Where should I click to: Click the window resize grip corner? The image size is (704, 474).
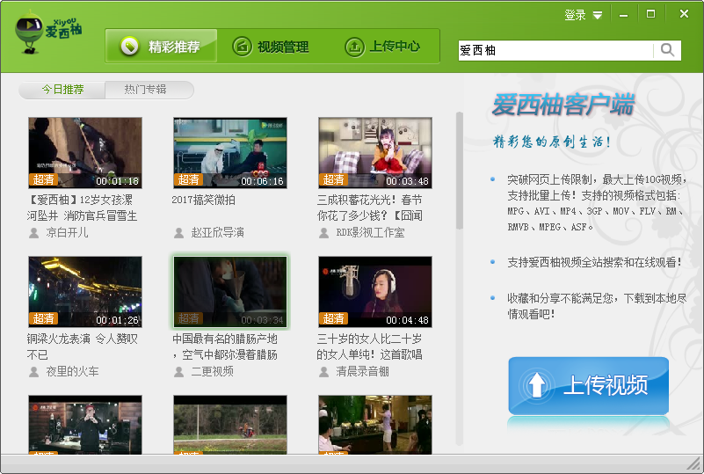tap(695, 463)
